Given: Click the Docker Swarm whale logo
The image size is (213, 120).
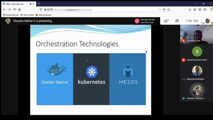Looking at the screenshot, I should [x=57, y=70].
